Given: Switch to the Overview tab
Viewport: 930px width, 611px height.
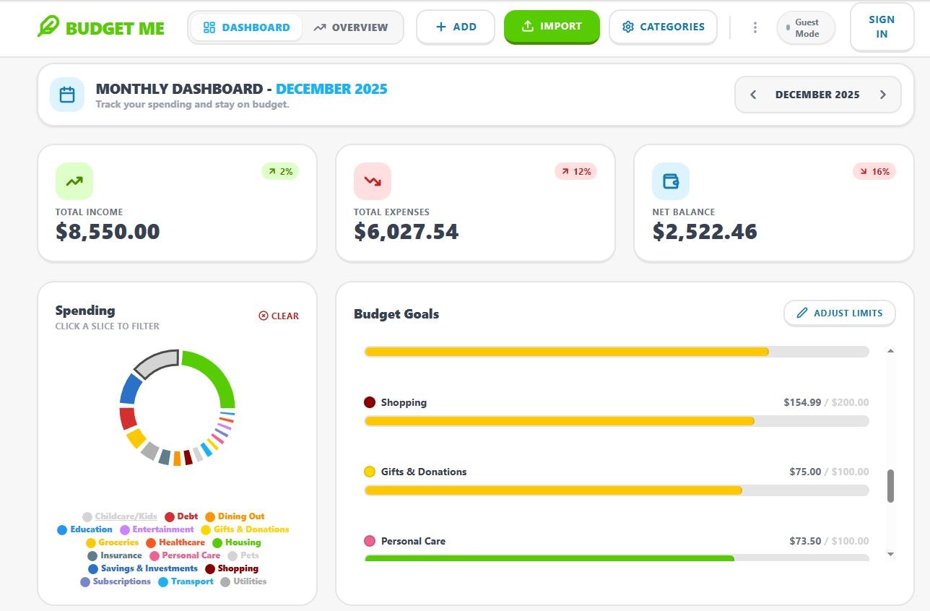Looking at the screenshot, I should coord(353,27).
